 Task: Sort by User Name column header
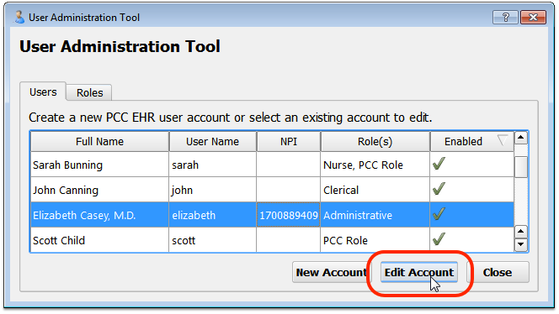212,142
